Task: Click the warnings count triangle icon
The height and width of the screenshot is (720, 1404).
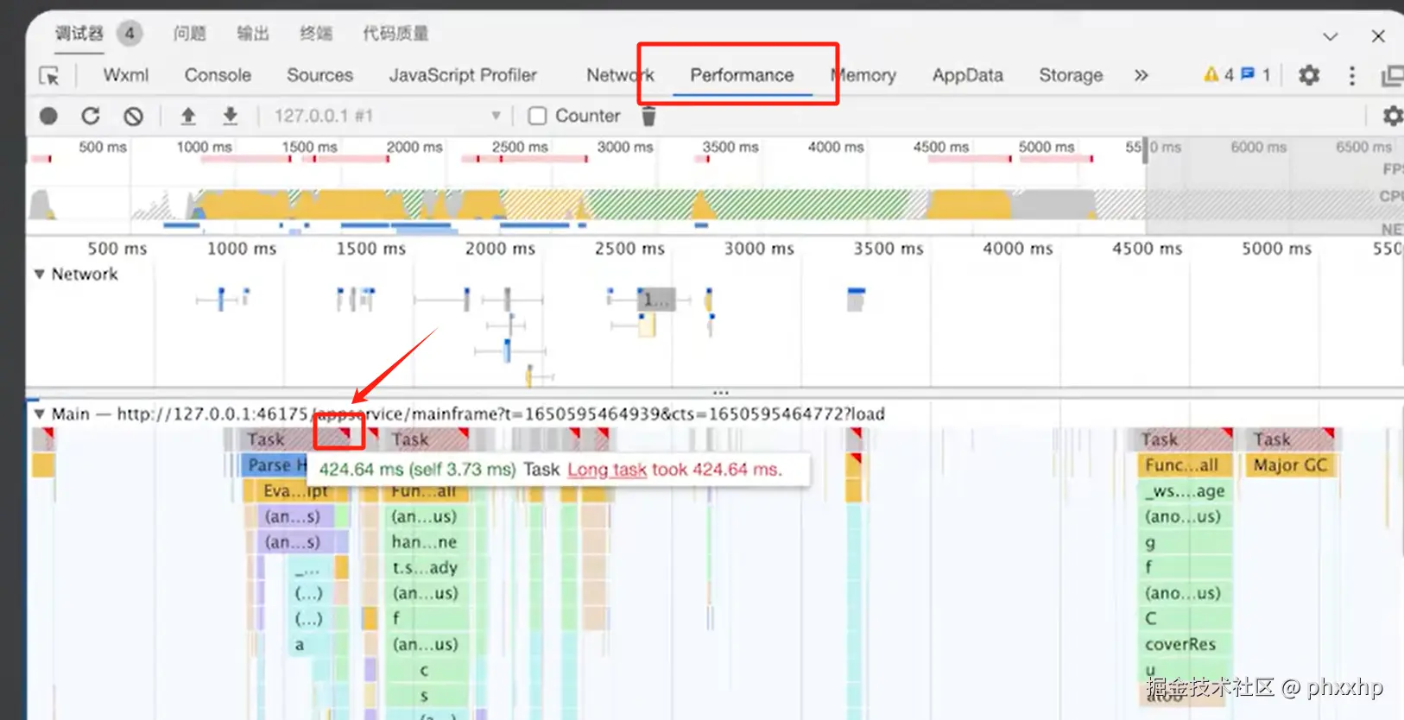Action: [x=1211, y=74]
